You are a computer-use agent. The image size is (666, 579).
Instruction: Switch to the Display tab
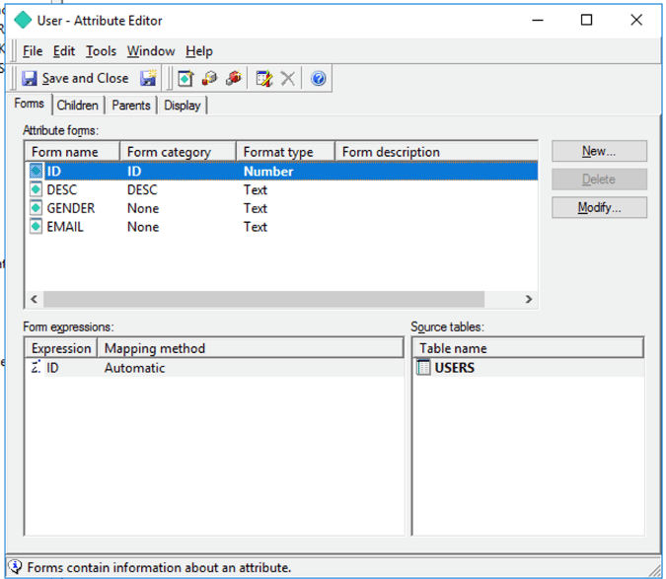click(183, 106)
